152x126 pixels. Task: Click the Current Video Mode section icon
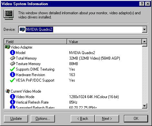[7, 91]
